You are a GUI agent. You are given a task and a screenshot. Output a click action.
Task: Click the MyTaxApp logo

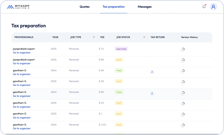18,7
